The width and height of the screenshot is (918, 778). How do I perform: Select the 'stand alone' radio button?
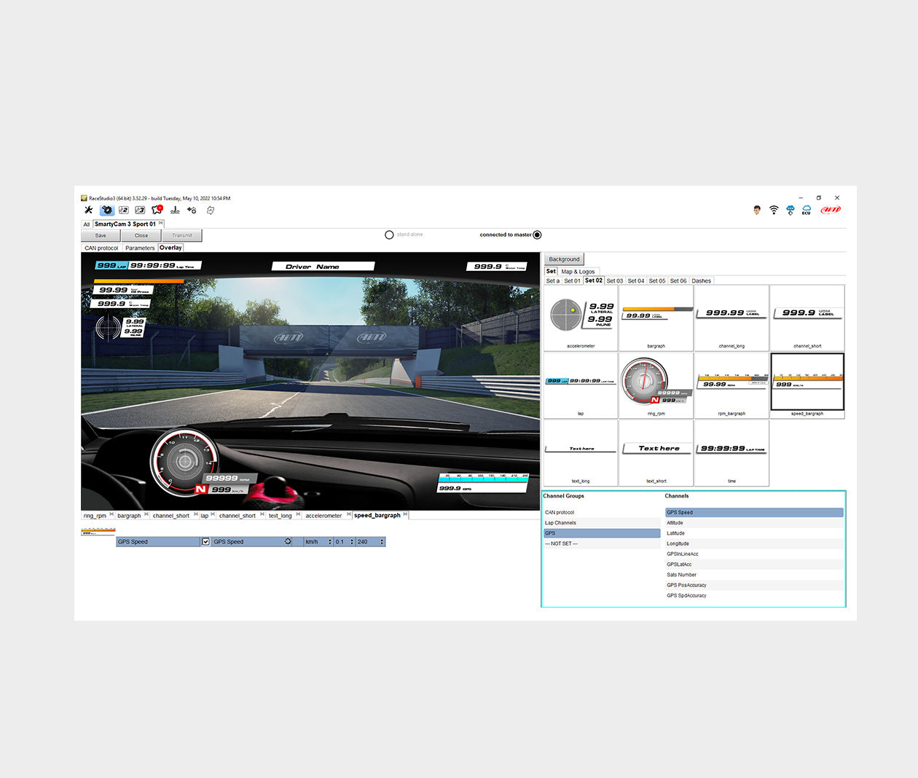point(389,235)
